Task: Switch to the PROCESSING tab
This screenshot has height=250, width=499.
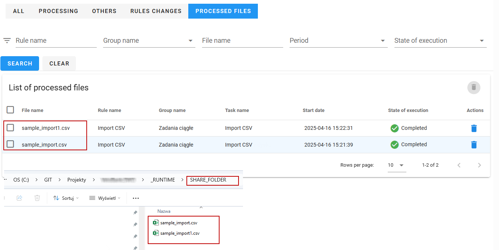Action: pyautogui.click(x=58, y=11)
